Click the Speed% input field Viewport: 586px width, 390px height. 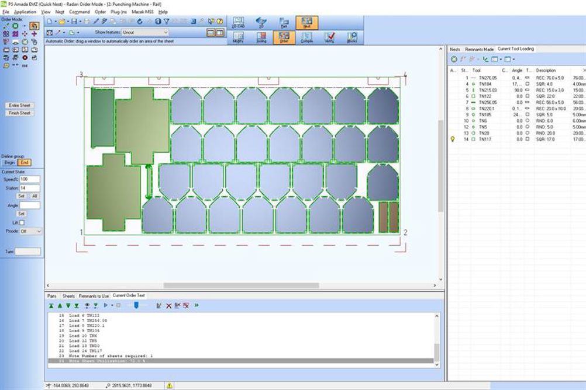[29, 179]
